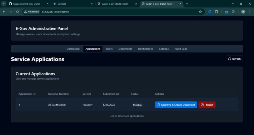Screen dimensions: 254x135
Task: Click the E-Gov Administrative Panel heading
Action: pos(42,29)
